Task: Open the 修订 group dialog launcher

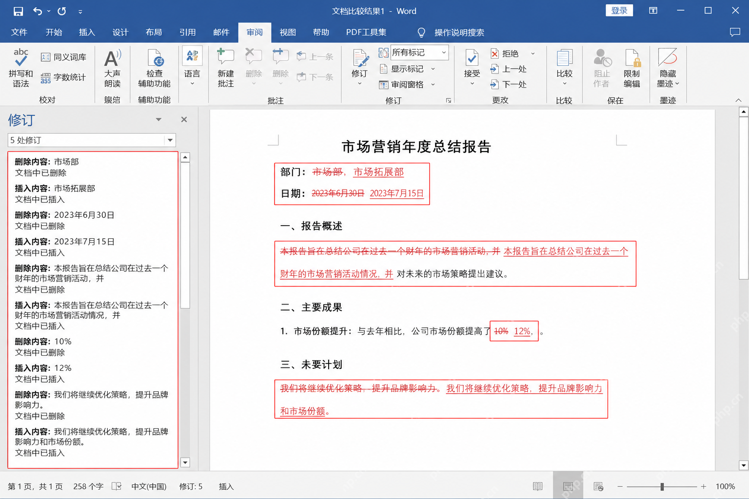Action: click(449, 100)
